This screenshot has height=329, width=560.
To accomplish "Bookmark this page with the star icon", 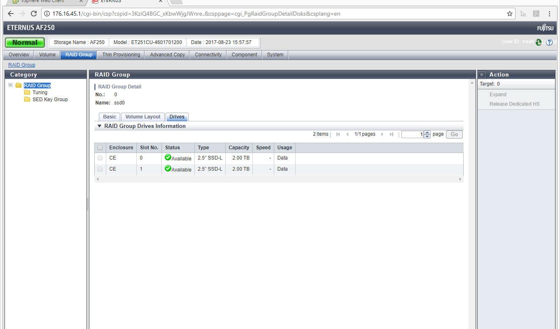I will click(x=510, y=14).
